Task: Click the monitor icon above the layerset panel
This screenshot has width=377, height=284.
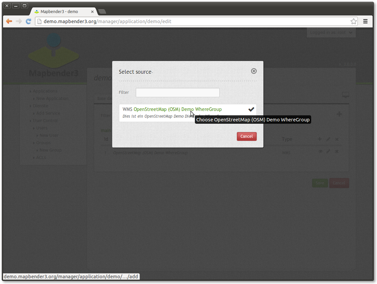Action: tap(345, 95)
